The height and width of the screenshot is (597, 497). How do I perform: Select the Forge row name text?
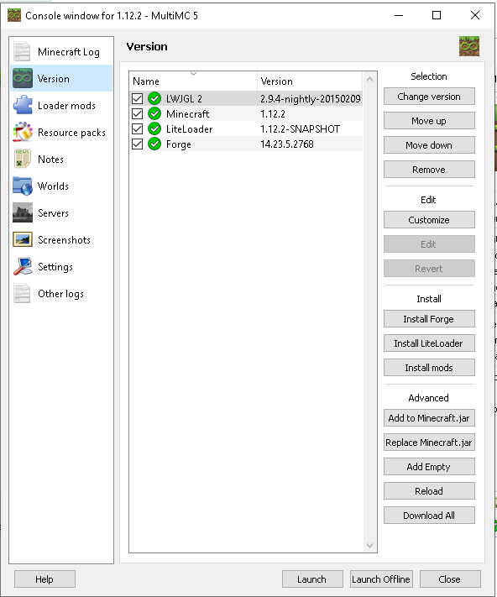click(x=179, y=144)
